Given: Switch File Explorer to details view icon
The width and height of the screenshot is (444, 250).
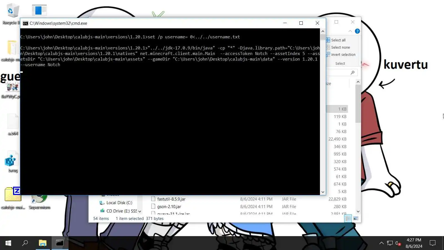Looking at the screenshot, I should click(348, 219).
